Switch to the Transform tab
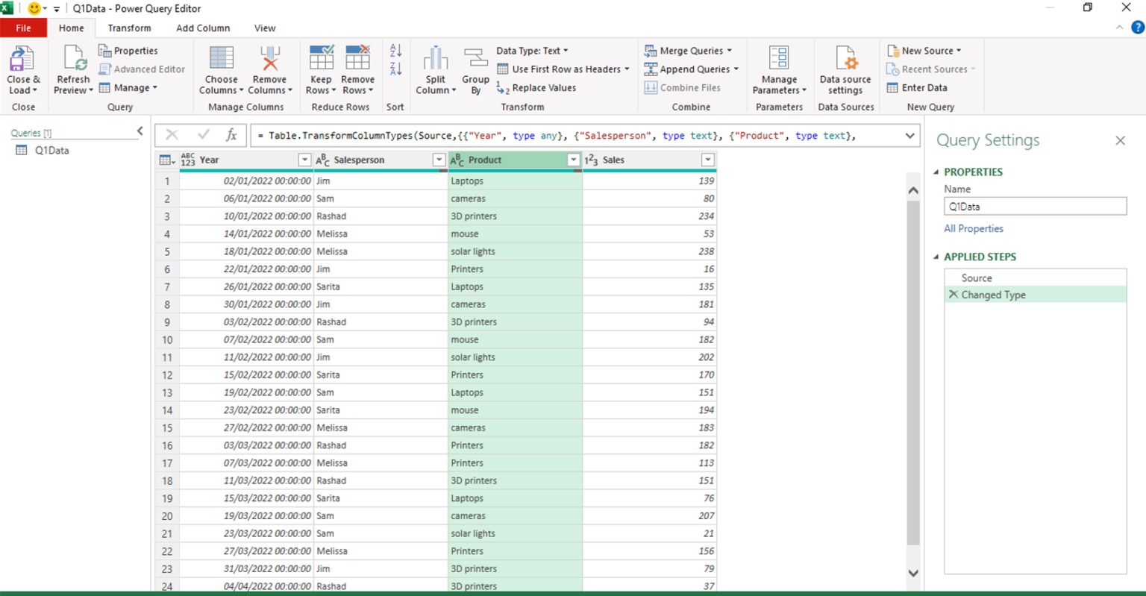 tap(129, 28)
